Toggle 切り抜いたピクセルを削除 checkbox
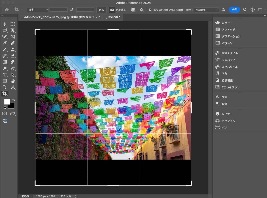The image size is (267, 198). pyautogui.click(x=150, y=10)
